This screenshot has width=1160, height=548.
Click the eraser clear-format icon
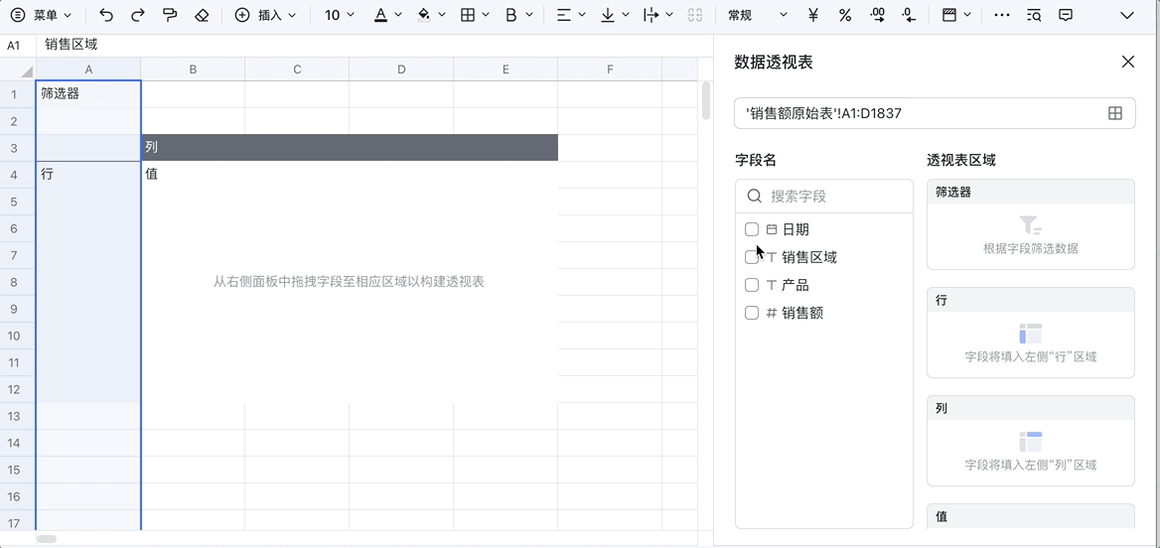click(202, 15)
